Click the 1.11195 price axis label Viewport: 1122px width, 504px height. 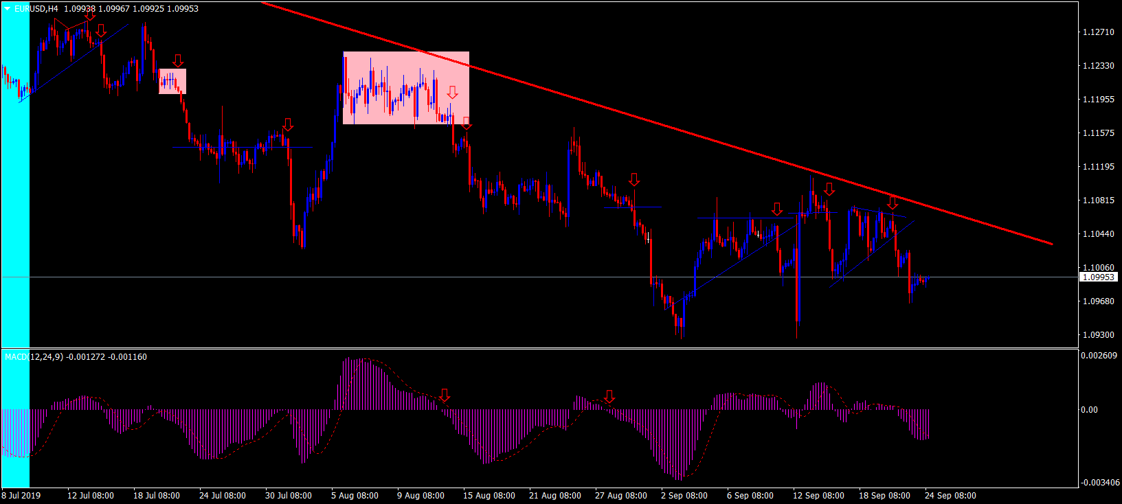coord(1098,167)
